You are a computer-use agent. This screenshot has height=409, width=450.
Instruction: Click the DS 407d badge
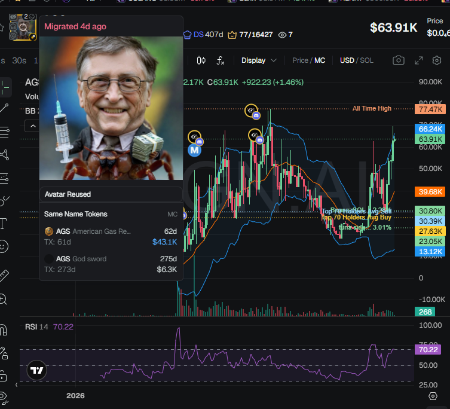203,35
